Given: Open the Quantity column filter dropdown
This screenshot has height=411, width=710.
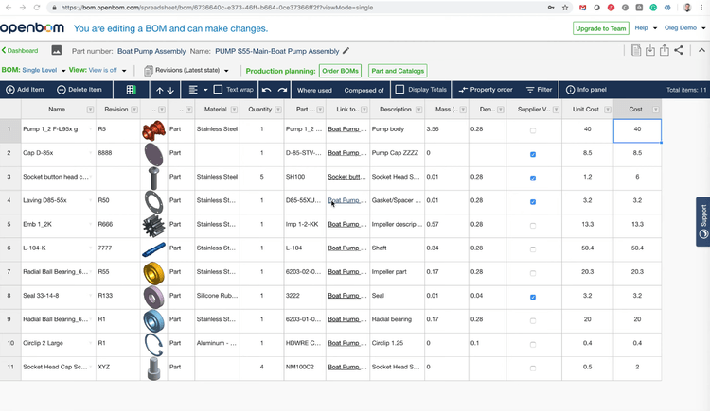Looking at the screenshot, I should pyautogui.click(x=278, y=110).
